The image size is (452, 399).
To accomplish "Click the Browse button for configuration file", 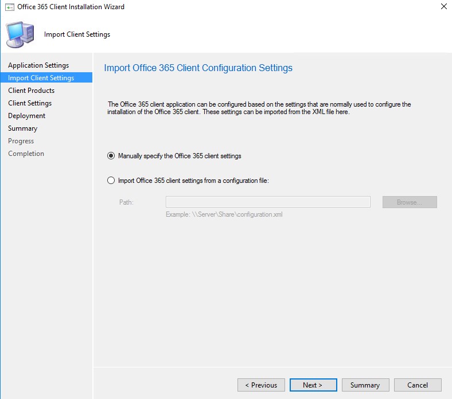I will click(x=410, y=202).
